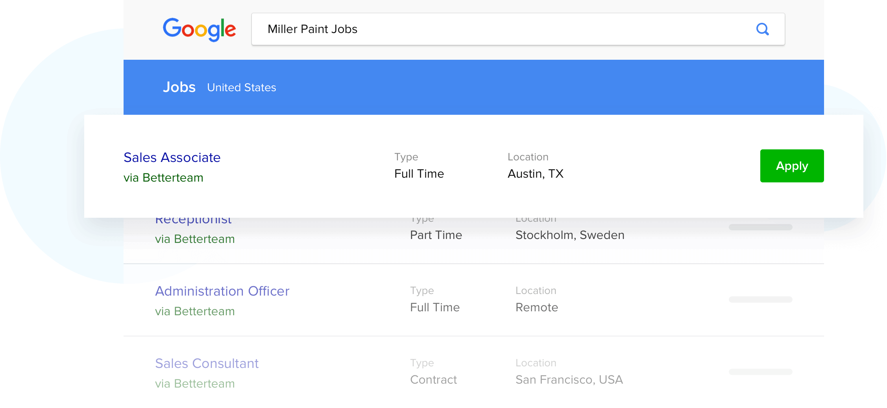Select the Contract type value
This screenshot has height=408, width=887.
click(433, 380)
